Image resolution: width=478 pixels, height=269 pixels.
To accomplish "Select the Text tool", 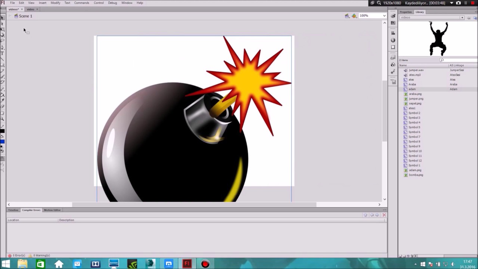I will [x=2, y=53].
